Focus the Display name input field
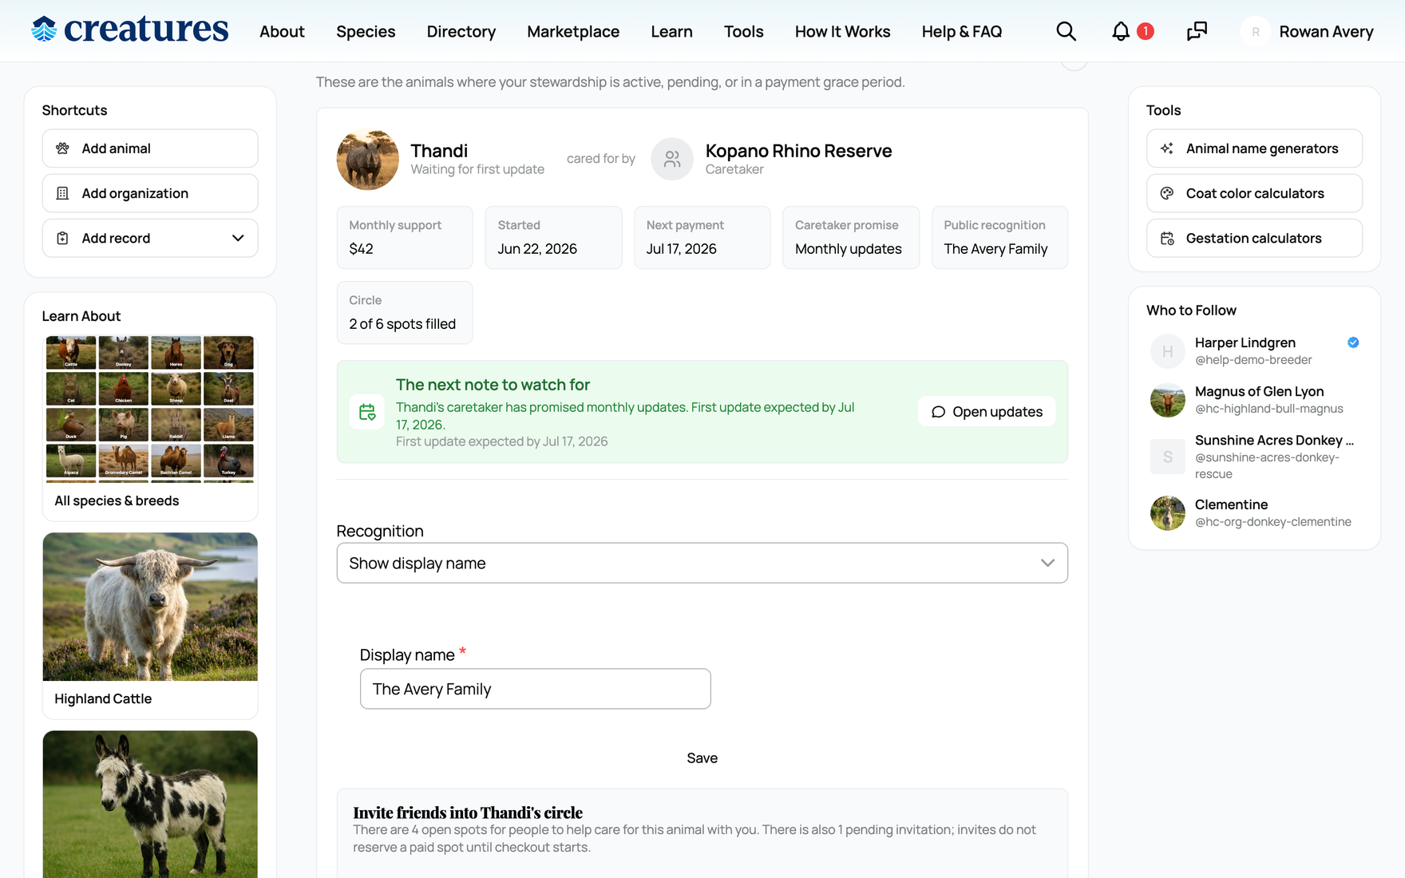Image resolution: width=1405 pixels, height=878 pixels. [535, 689]
